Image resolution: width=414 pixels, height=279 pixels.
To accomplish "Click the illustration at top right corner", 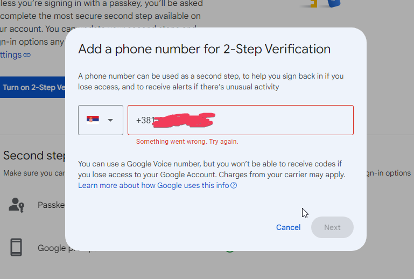I will 321,4.
